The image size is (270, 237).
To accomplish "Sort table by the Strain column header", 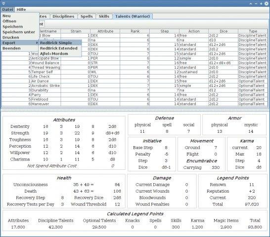I will point(76,31).
